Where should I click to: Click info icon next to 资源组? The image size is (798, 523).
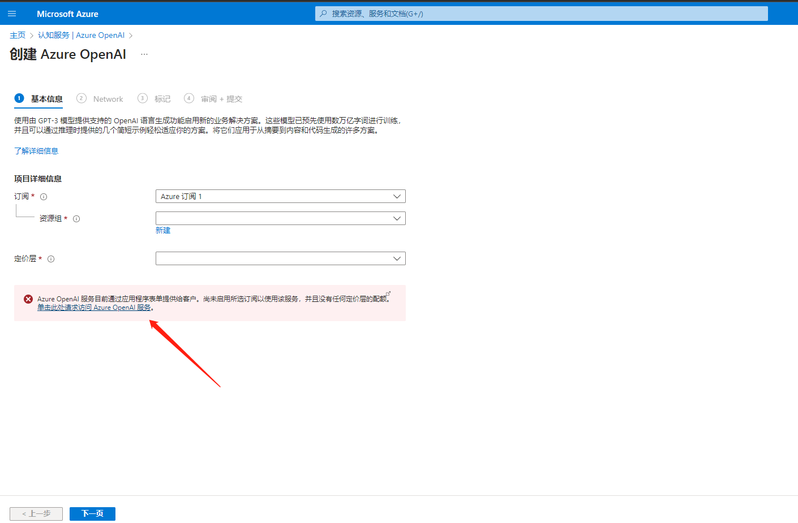[76, 219]
